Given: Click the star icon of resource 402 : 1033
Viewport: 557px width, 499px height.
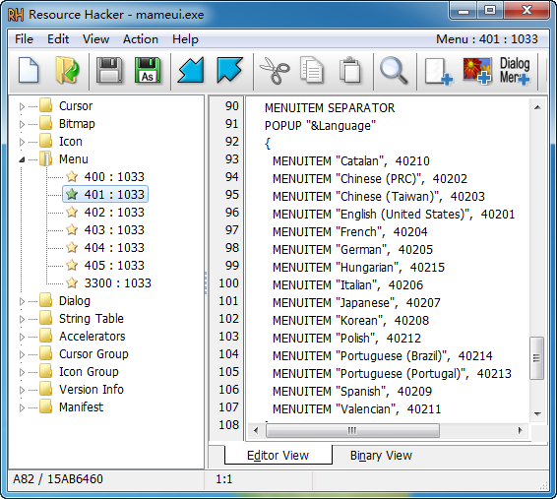Looking at the screenshot, I should (x=72, y=212).
